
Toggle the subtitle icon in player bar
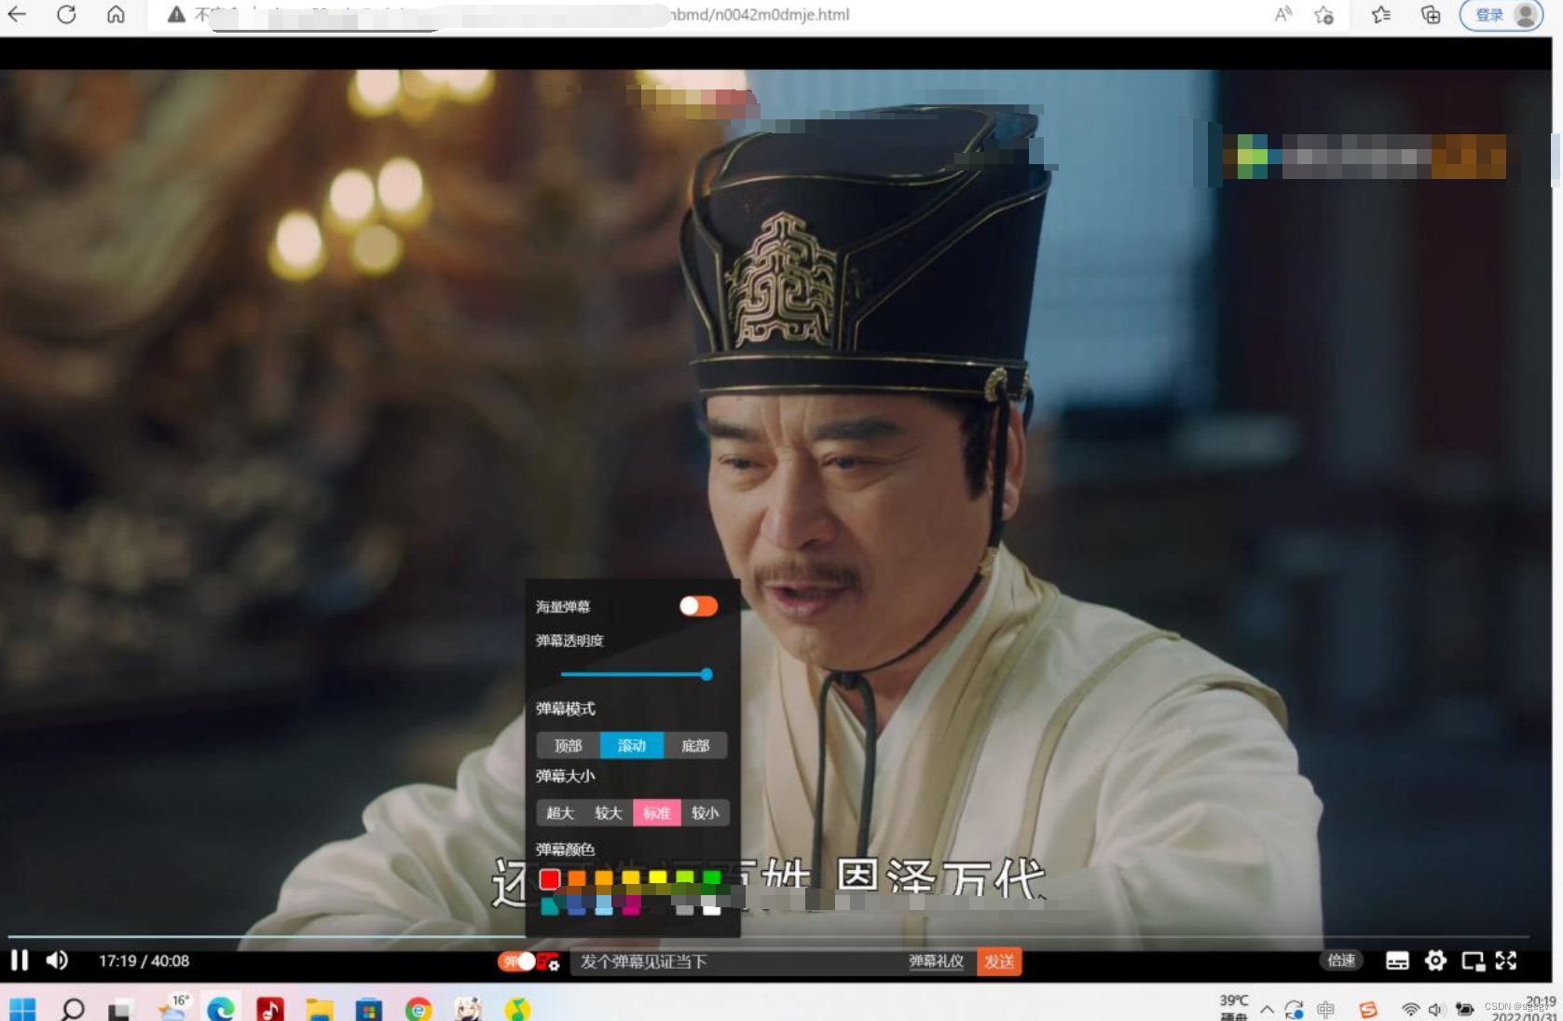[1397, 961]
